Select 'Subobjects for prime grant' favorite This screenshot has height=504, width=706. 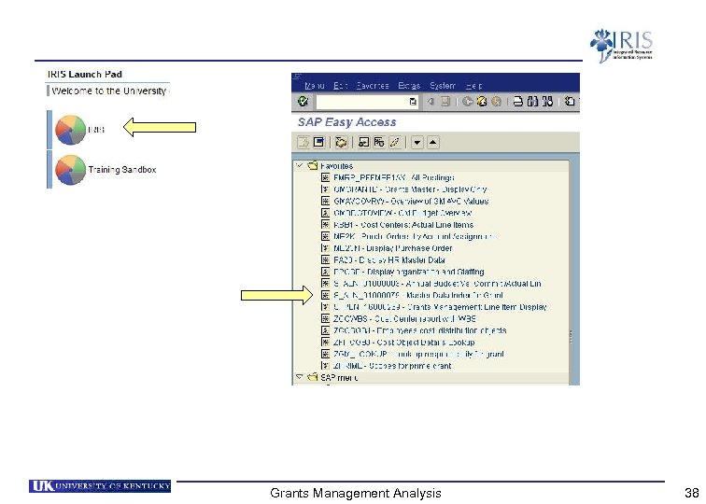click(x=392, y=366)
